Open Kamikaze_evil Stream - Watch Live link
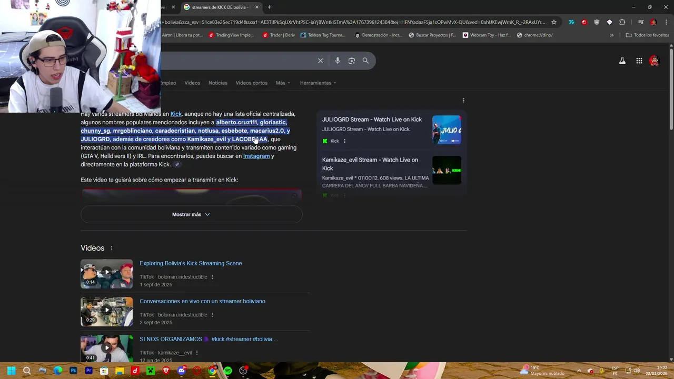Screen dimensions: 674x379 [370, 164]
